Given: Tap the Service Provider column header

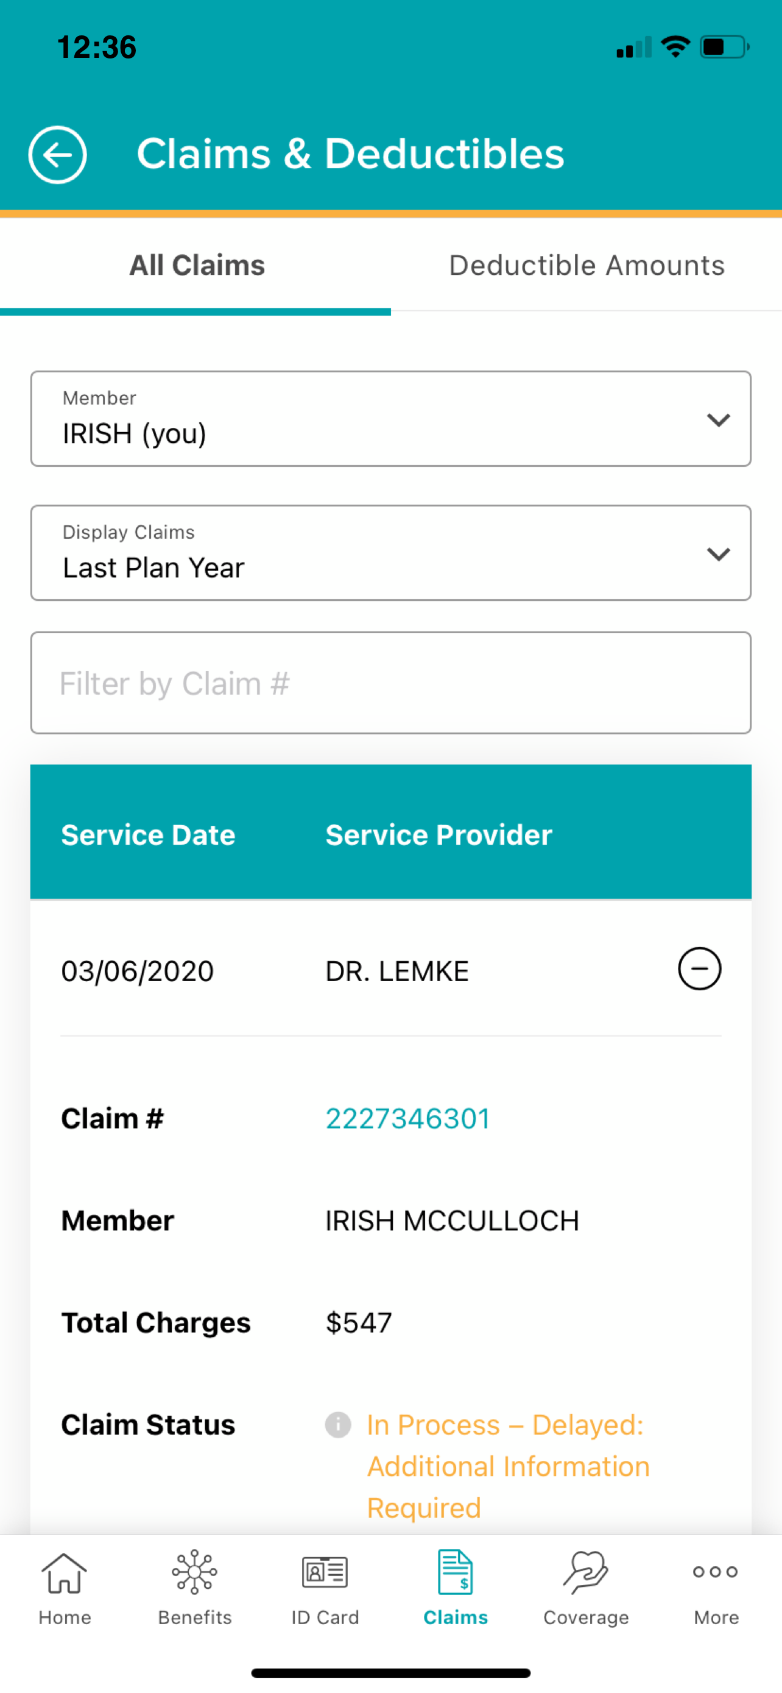Looking at the screenshot, I should click(439, 835).
